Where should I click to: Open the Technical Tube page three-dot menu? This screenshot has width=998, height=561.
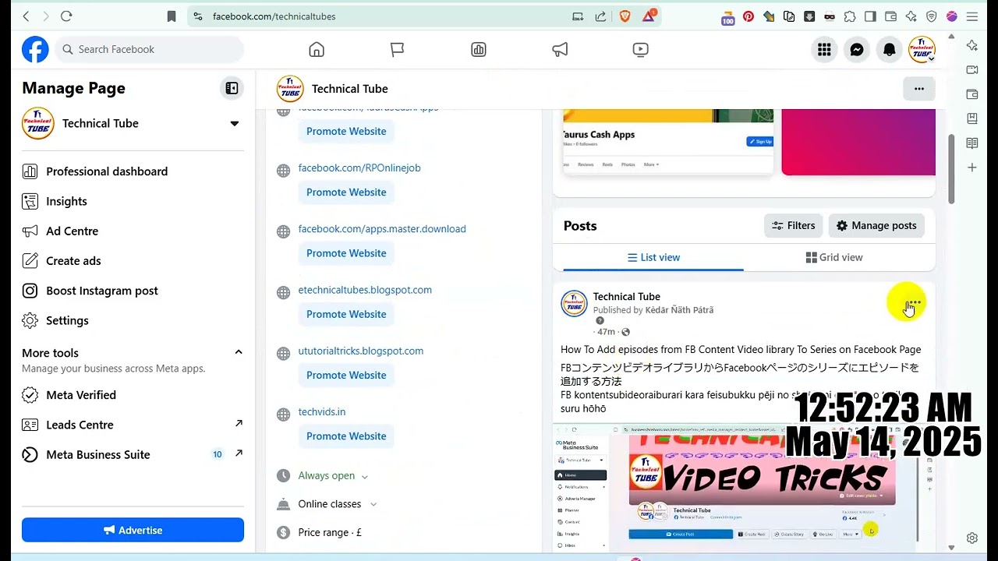(x=919, y=89)
